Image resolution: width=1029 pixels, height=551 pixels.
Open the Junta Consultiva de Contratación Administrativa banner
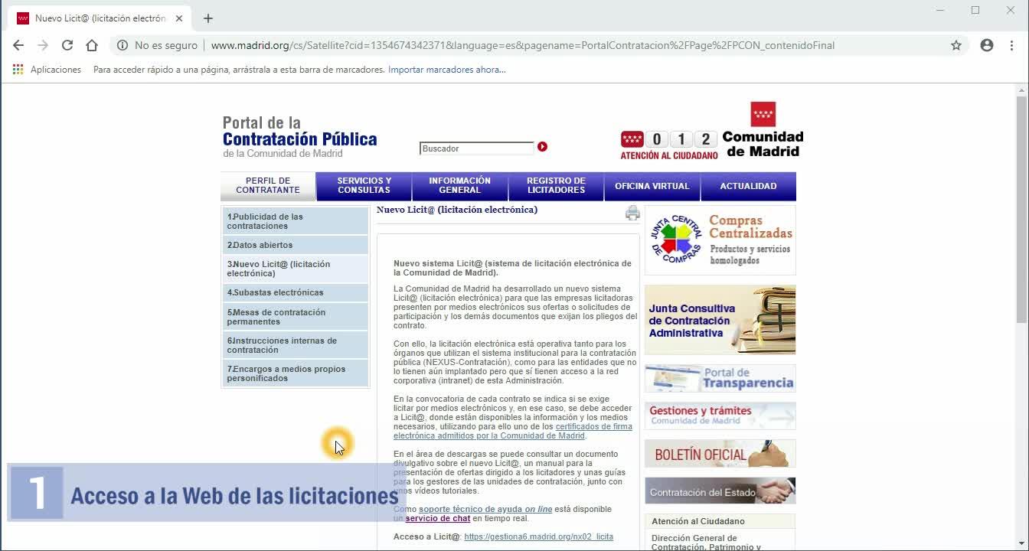720,320
